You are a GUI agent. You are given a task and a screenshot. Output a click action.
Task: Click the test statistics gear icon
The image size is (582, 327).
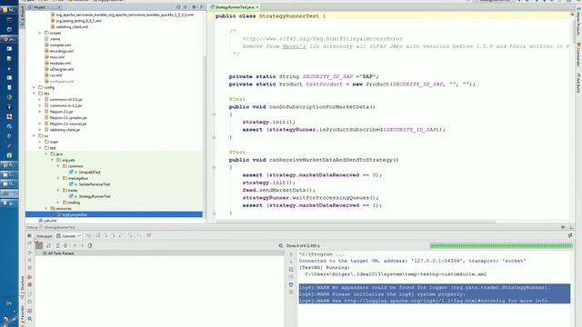click(x=281, y=245)
